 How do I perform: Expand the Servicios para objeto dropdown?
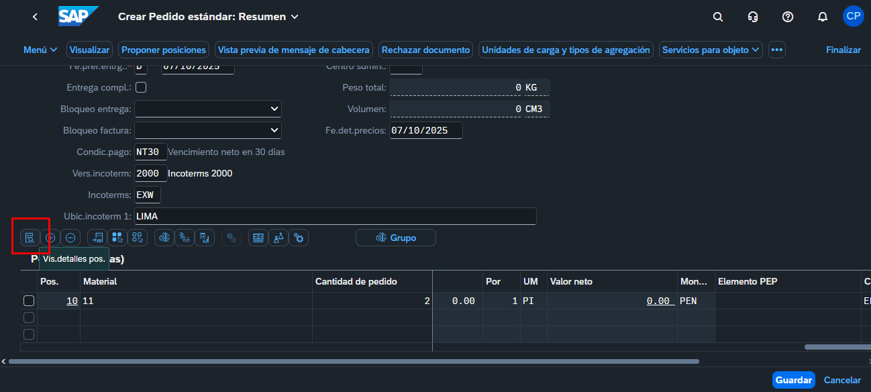711,50
